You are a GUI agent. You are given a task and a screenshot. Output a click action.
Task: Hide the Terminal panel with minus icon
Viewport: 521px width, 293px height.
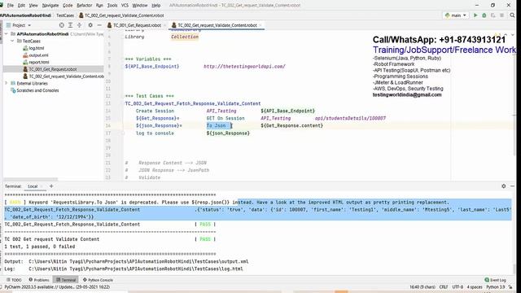point(512,186)
